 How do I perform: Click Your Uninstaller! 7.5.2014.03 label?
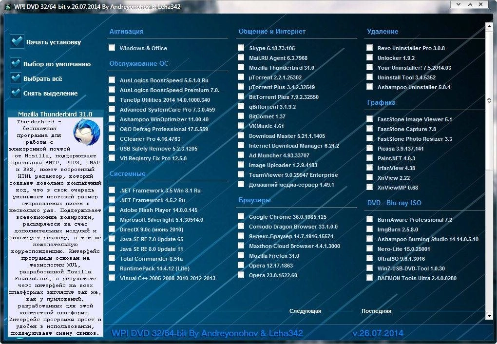pos(414,68)
